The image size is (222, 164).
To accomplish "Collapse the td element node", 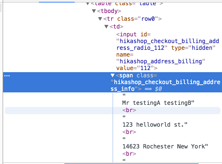I will coord(106,26).
